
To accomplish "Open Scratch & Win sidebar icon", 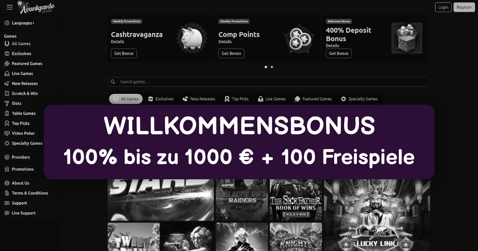I will pyautogui.click(x=7, y=93).
